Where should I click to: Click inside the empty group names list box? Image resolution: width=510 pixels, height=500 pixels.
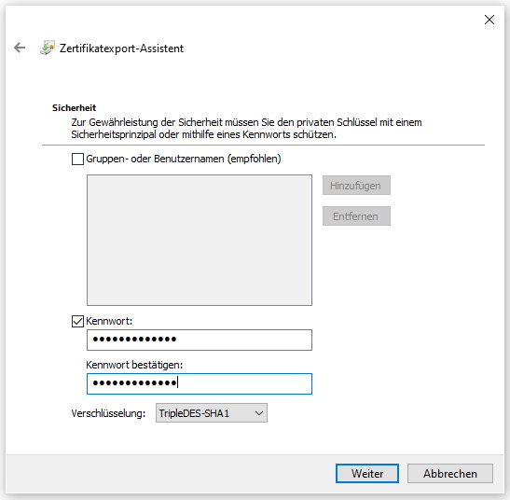point(200,241)
